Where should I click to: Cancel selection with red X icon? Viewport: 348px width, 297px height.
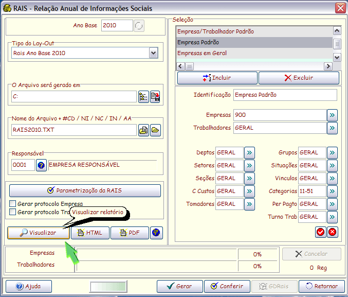point(333,232)
